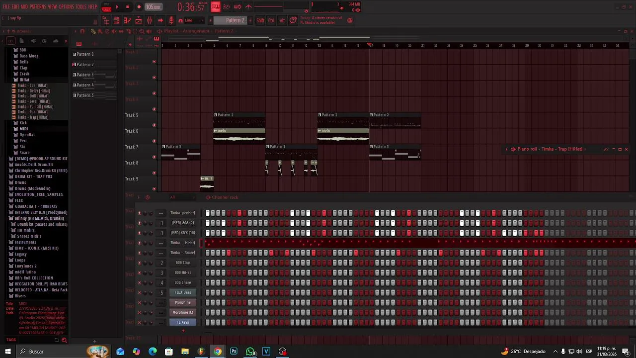Click the magnet snap icon beside Line
This screenshot has width=636, height=358.
(180, 20)
